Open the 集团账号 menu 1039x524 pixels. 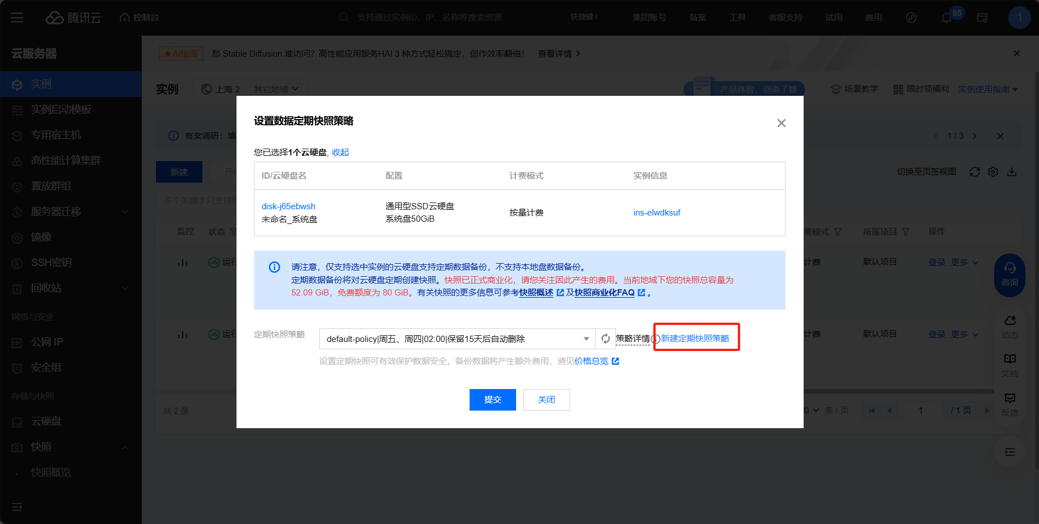pyautogui.click(x=649, y=18)
